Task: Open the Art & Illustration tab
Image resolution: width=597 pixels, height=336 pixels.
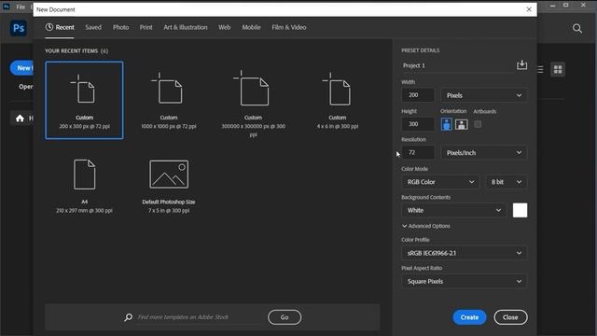Action: [x=186, y=27]
